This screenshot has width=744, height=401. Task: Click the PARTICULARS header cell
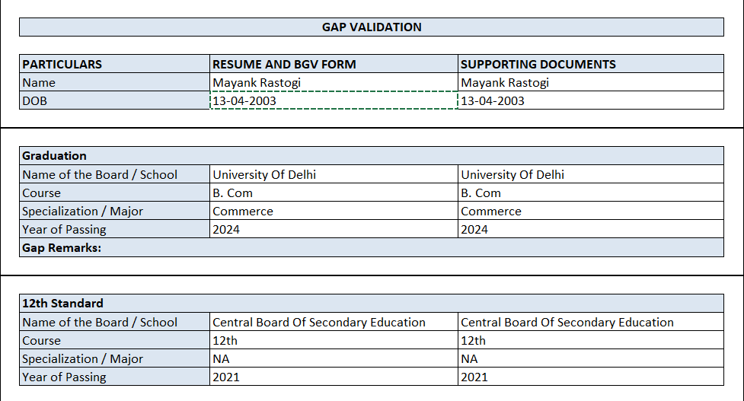pos(114,64)
